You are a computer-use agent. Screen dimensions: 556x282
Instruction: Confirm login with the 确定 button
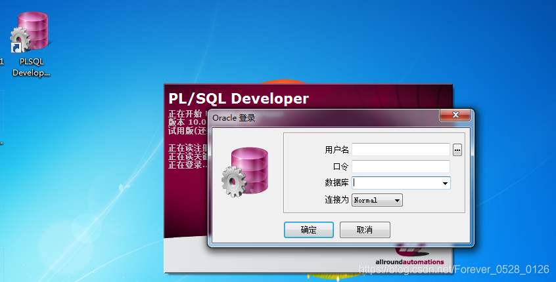click(x=308, y=230)
